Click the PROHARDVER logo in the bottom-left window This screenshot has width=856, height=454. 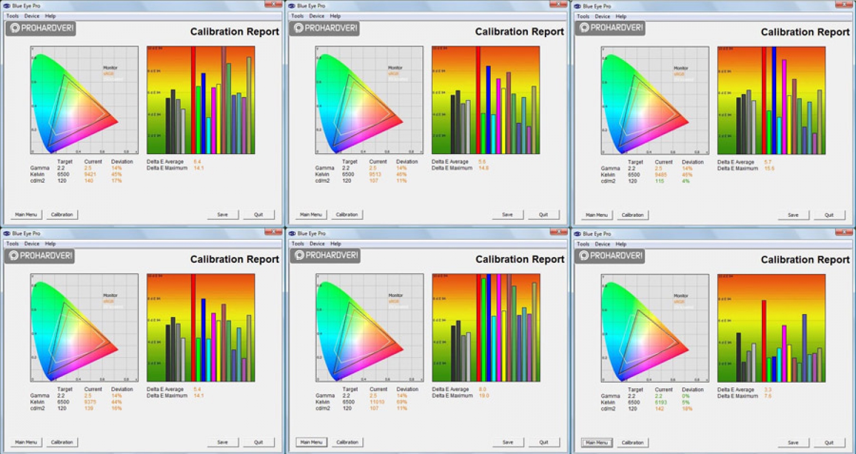point(40,256)
